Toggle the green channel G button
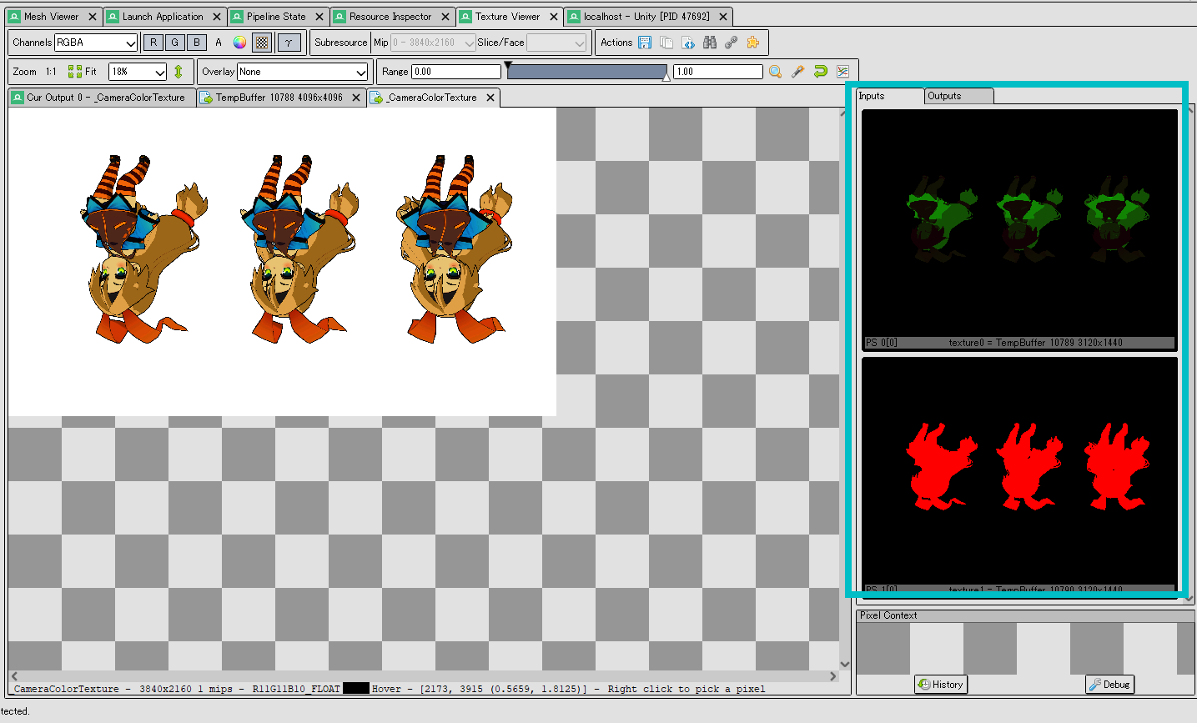This screenshot has height=723, width=1197. (175, 43)
